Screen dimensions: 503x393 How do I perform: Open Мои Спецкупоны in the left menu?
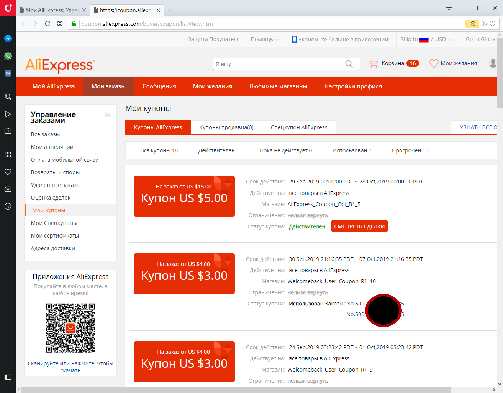(x=54, y=223)
